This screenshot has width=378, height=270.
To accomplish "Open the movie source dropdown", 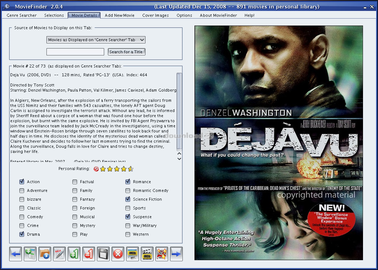I will (96, 40).
